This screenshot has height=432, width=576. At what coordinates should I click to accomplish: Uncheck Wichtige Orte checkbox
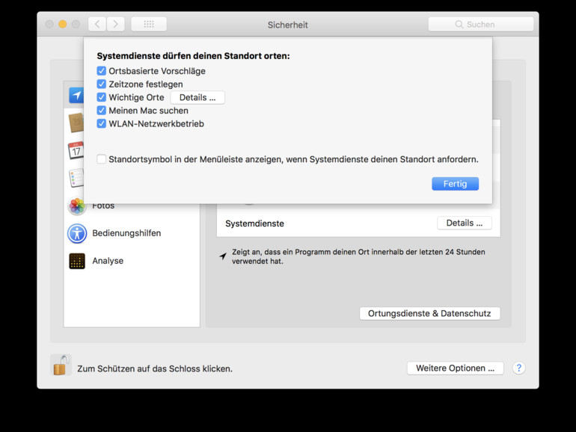pos(102,97)
